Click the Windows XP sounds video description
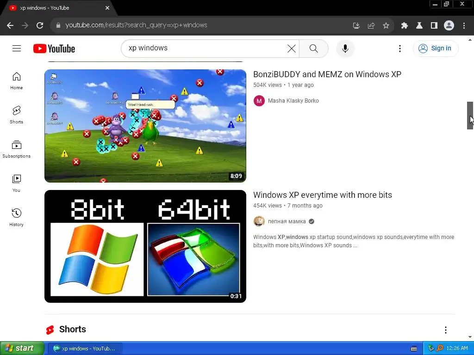The width and height of the screenshot is (474, 355). pos(353,241)
